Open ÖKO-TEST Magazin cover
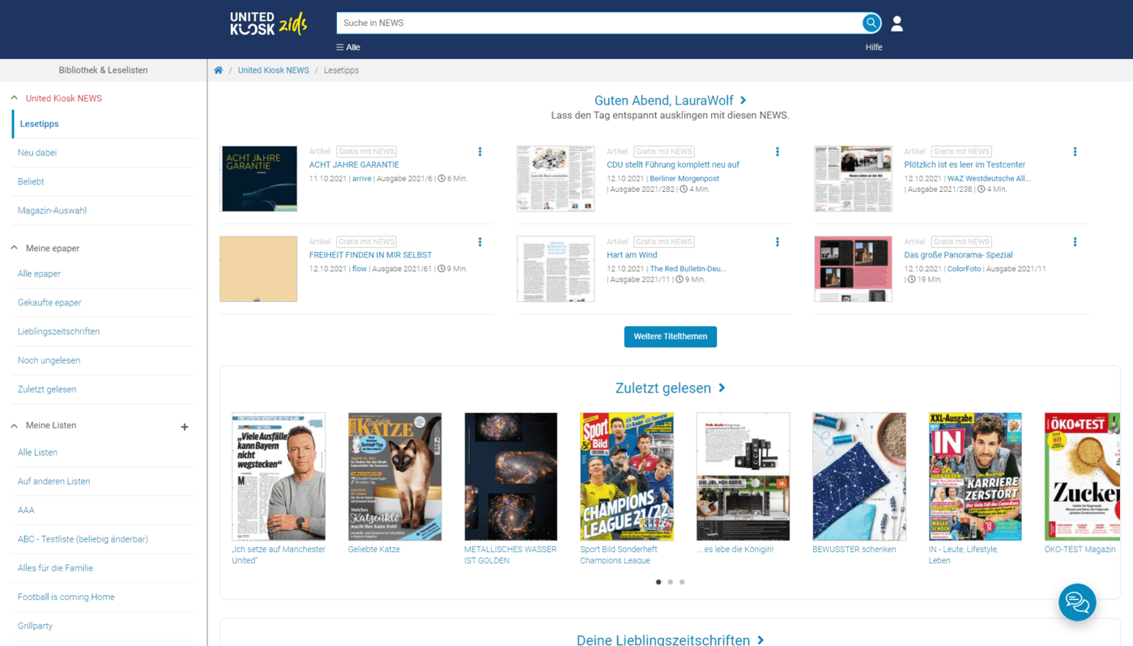 coord(1082,476)
